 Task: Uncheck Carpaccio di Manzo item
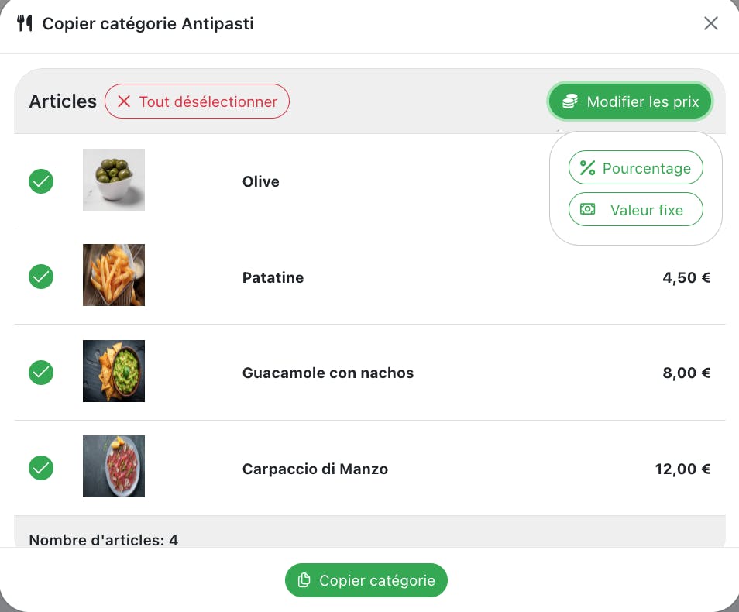[x=41, y=468]
